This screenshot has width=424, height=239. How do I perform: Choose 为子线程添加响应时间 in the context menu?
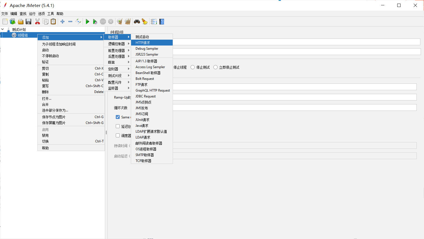point(71,44)
